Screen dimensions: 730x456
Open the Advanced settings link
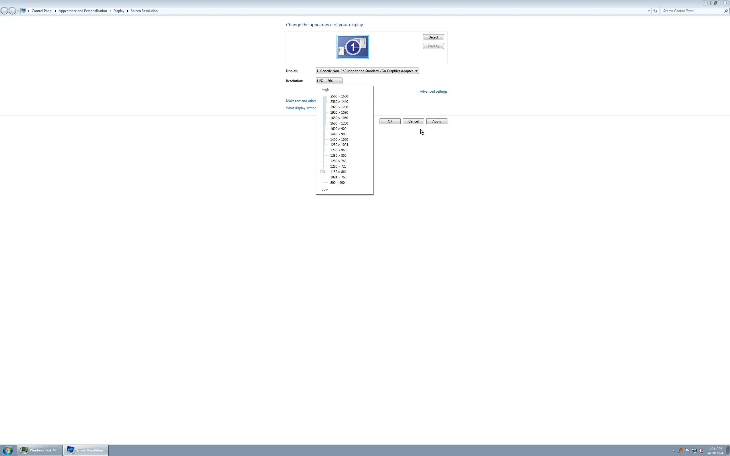433,91
